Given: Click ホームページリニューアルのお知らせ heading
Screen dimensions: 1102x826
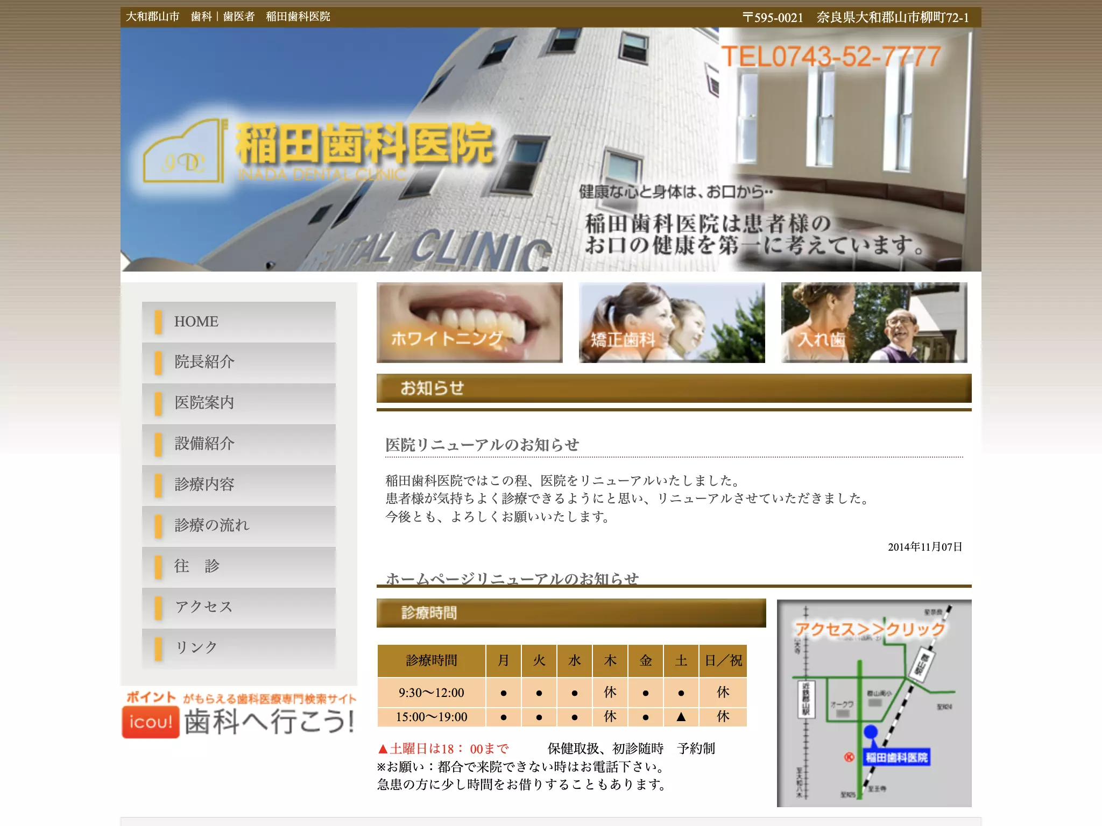Looking at the screenshot, I should pos(512,579).
